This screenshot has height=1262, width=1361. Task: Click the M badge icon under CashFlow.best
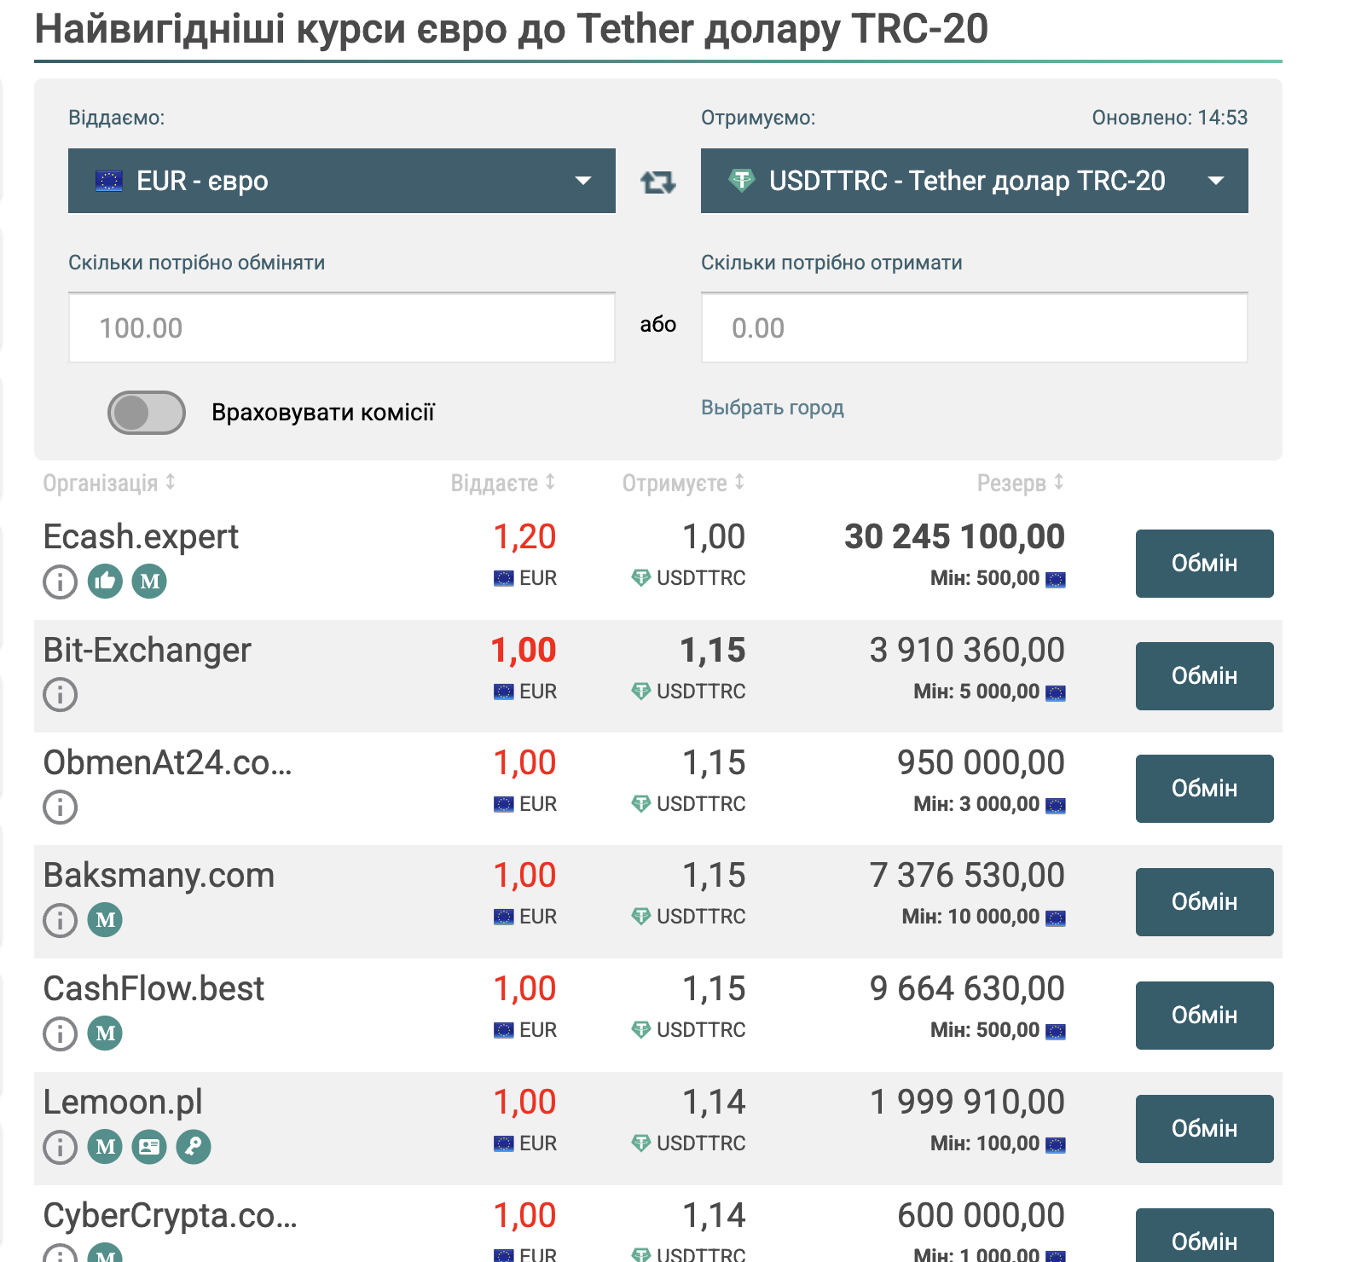pos(105,1033)
